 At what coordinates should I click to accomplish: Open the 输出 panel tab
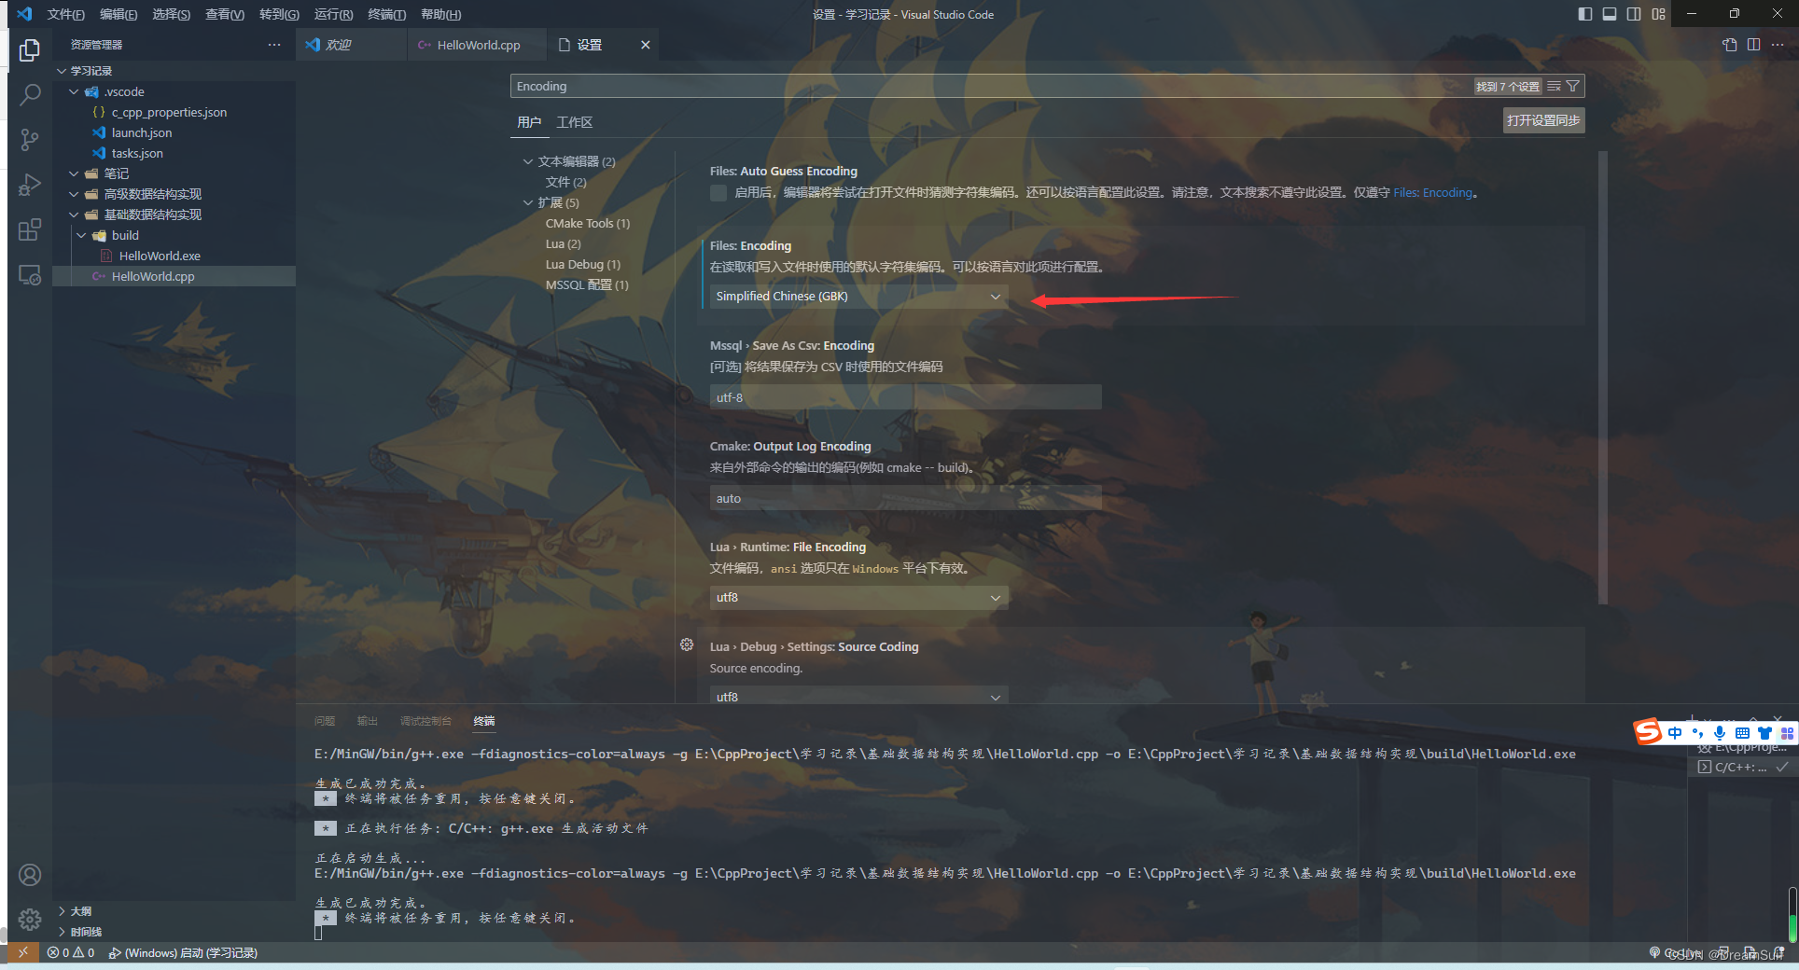pos(367,721)
